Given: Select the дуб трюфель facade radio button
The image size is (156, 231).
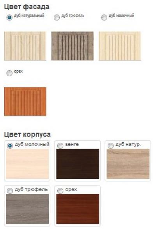Looking at the screenshot, I should pyautogui.click(x=57, y=17).
